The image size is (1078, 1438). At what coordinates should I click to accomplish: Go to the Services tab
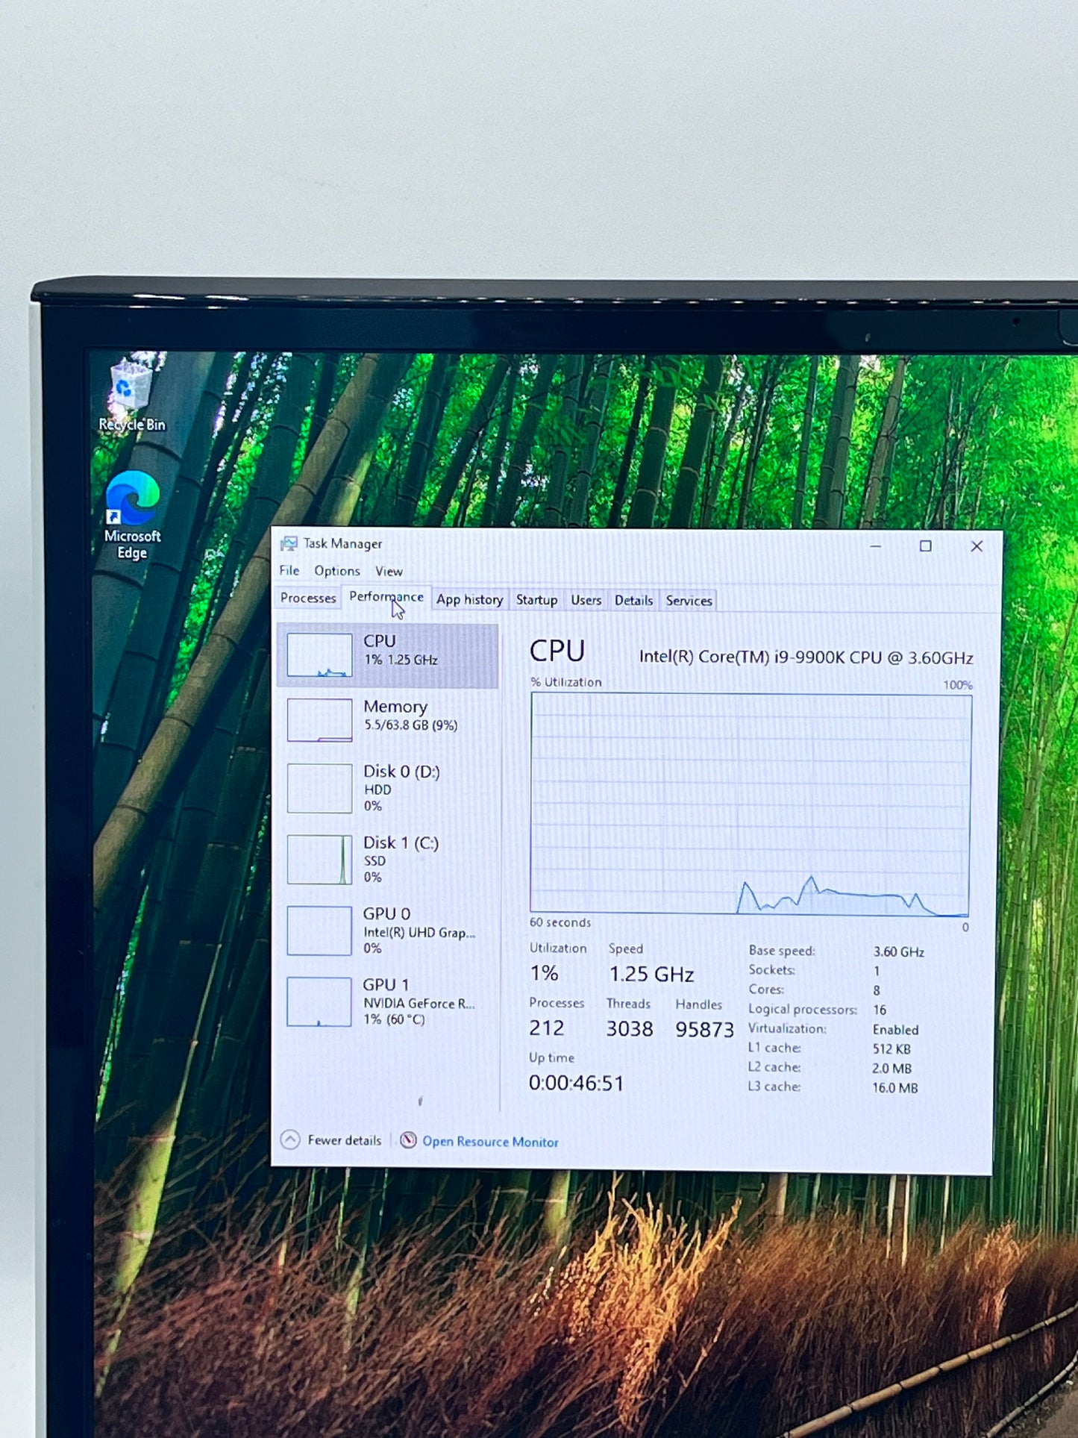coord(689,601)
